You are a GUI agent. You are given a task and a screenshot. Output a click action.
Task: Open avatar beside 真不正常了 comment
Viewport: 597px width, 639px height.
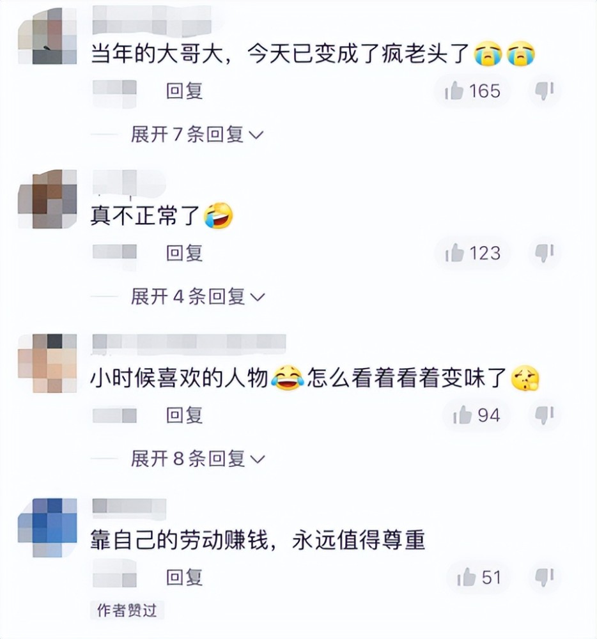(x=47, y=199)
